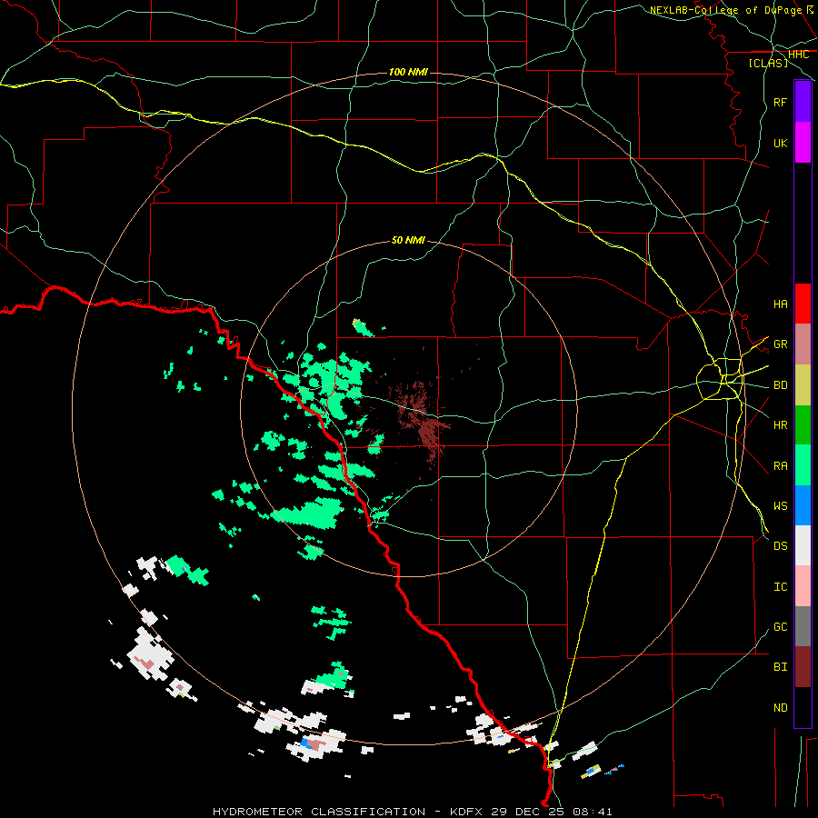Click the WS legend label
818x818 pixels.
(x=780, y=506)
